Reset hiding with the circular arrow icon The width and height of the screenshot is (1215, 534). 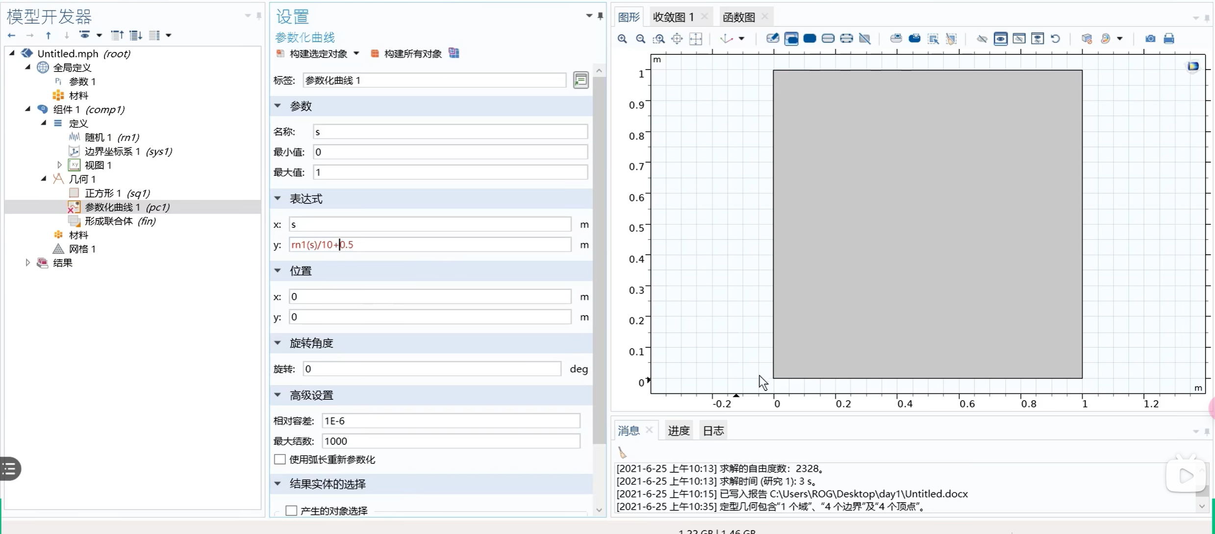[1056, 39]
